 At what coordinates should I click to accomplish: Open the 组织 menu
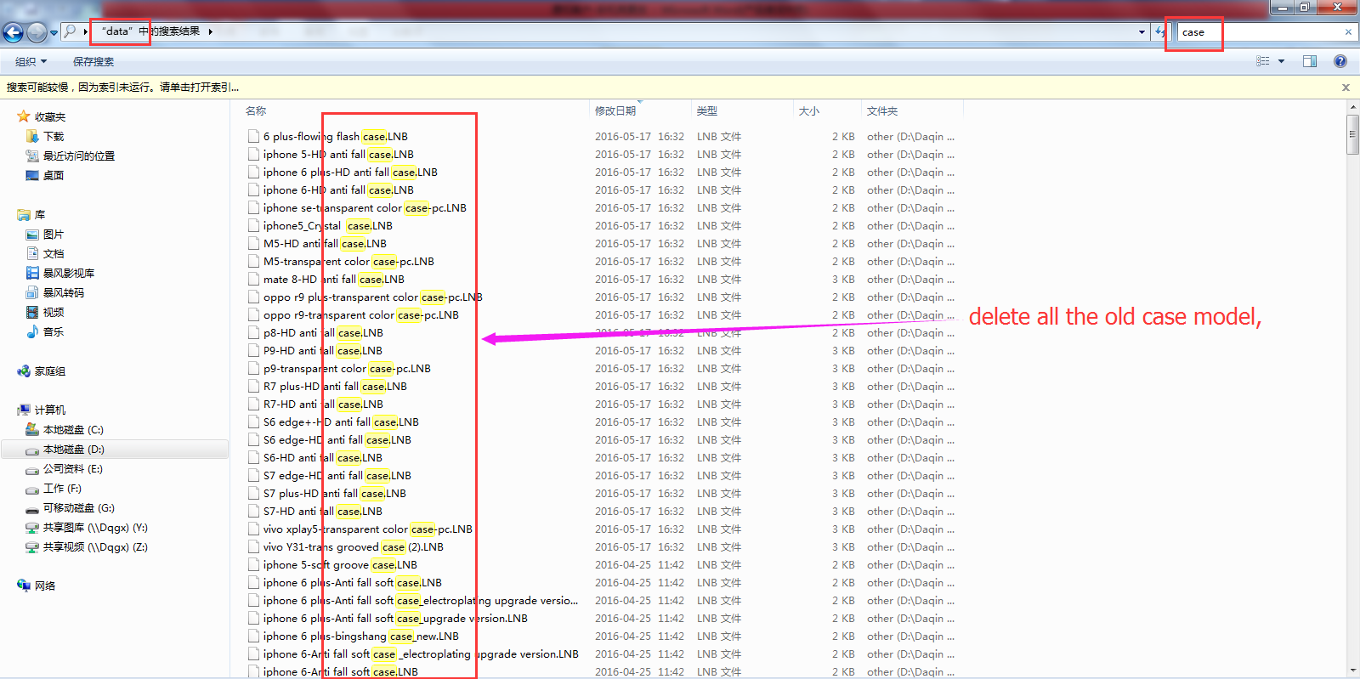31,61
